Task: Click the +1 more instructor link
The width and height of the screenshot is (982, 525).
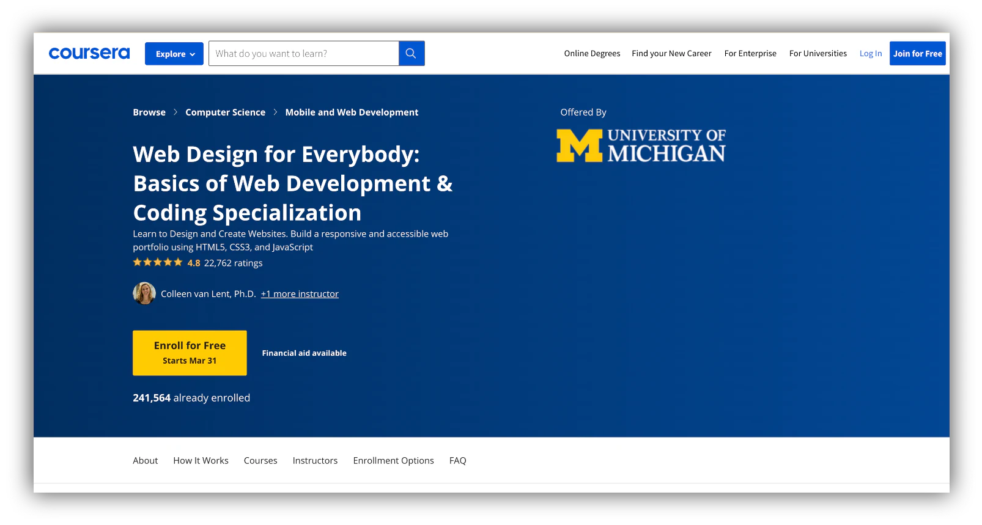Action: coord(300,294)
